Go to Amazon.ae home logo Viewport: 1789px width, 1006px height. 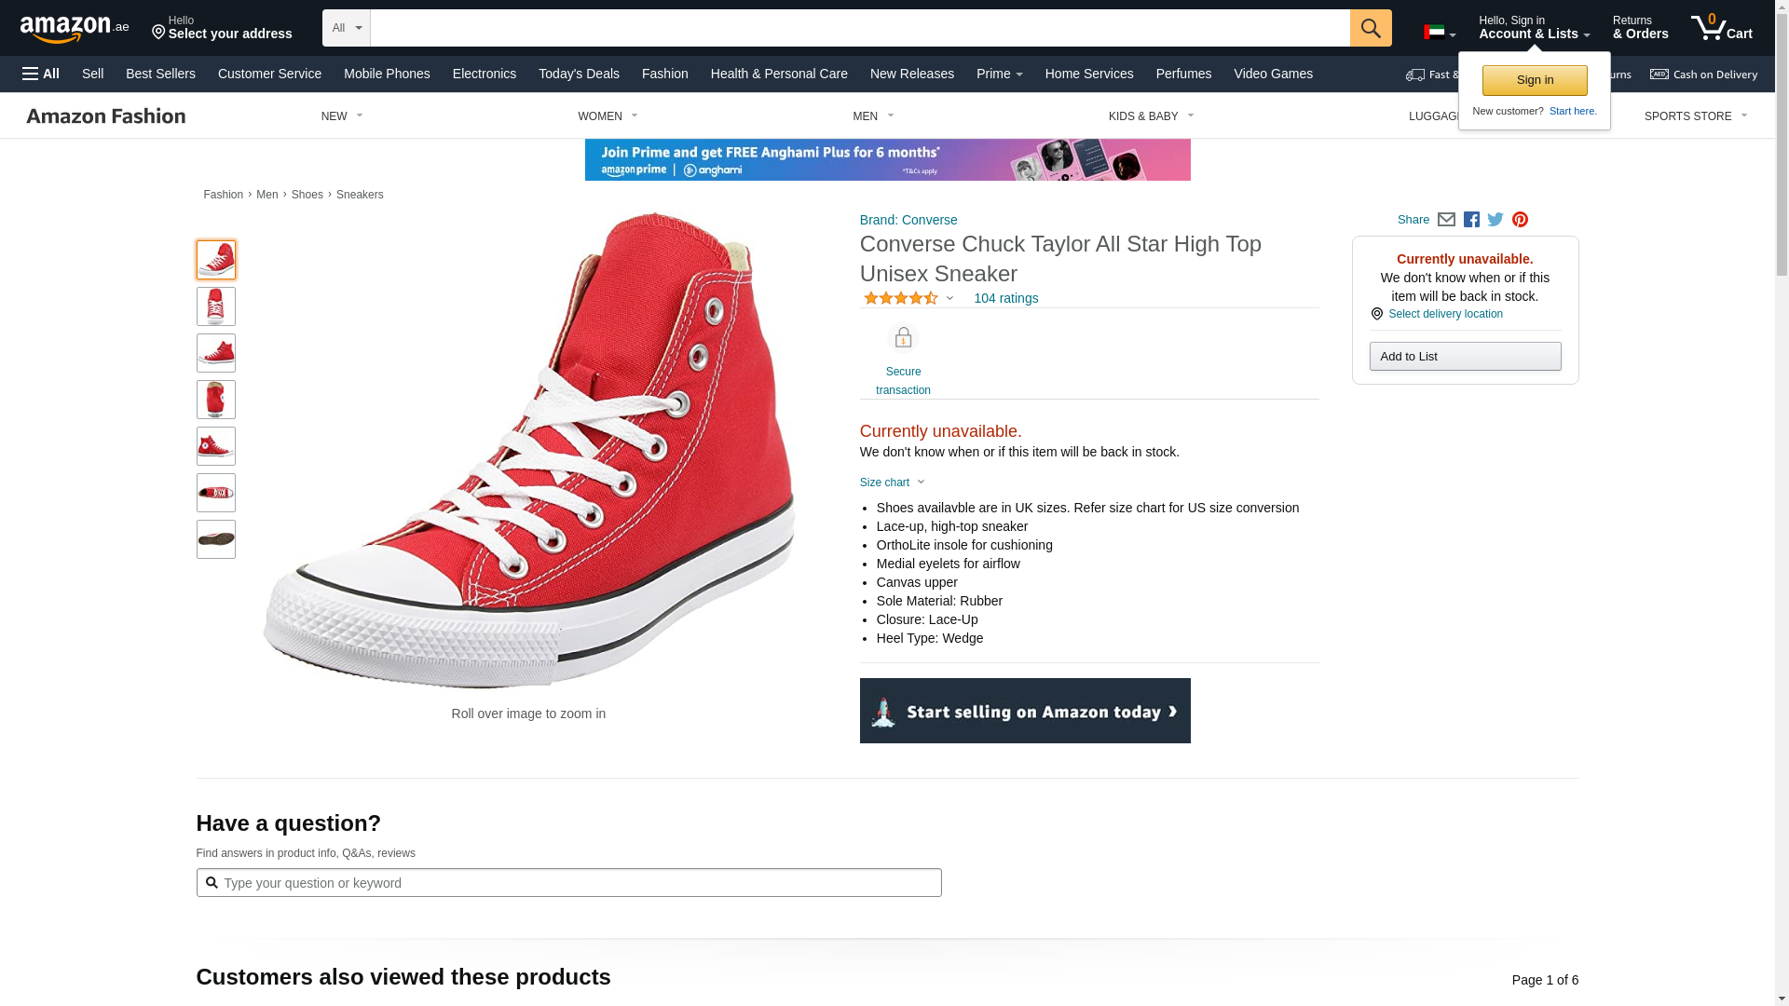pyautogui.click(x=75, y=28)
